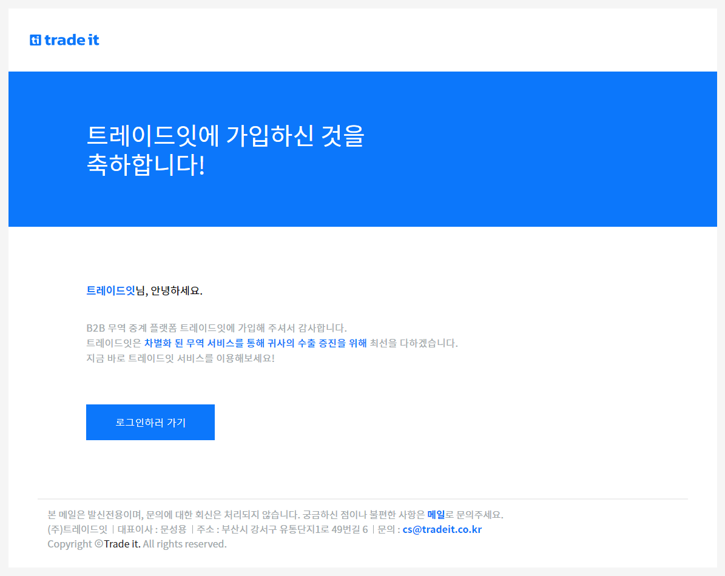Click the blue '트레이드잇' name in greeting
725x576 pixels.
(x=110, y=290)
